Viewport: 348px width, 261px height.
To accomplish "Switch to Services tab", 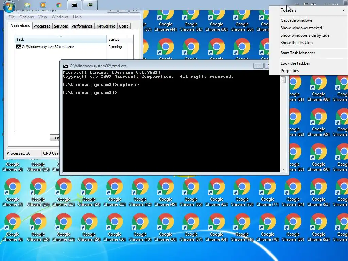I will click(x=61, y=26).
